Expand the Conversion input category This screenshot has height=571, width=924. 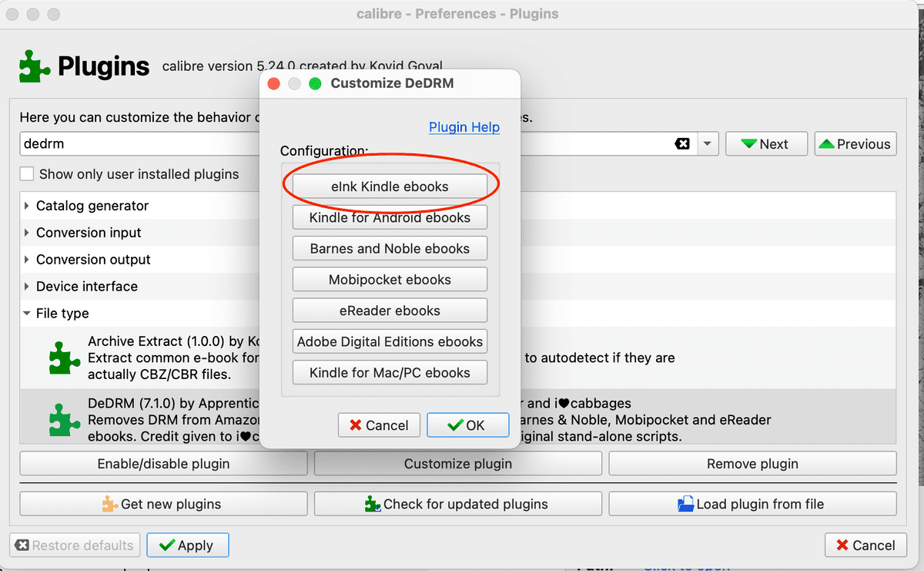pyautogui.click(x=28, y=233)
